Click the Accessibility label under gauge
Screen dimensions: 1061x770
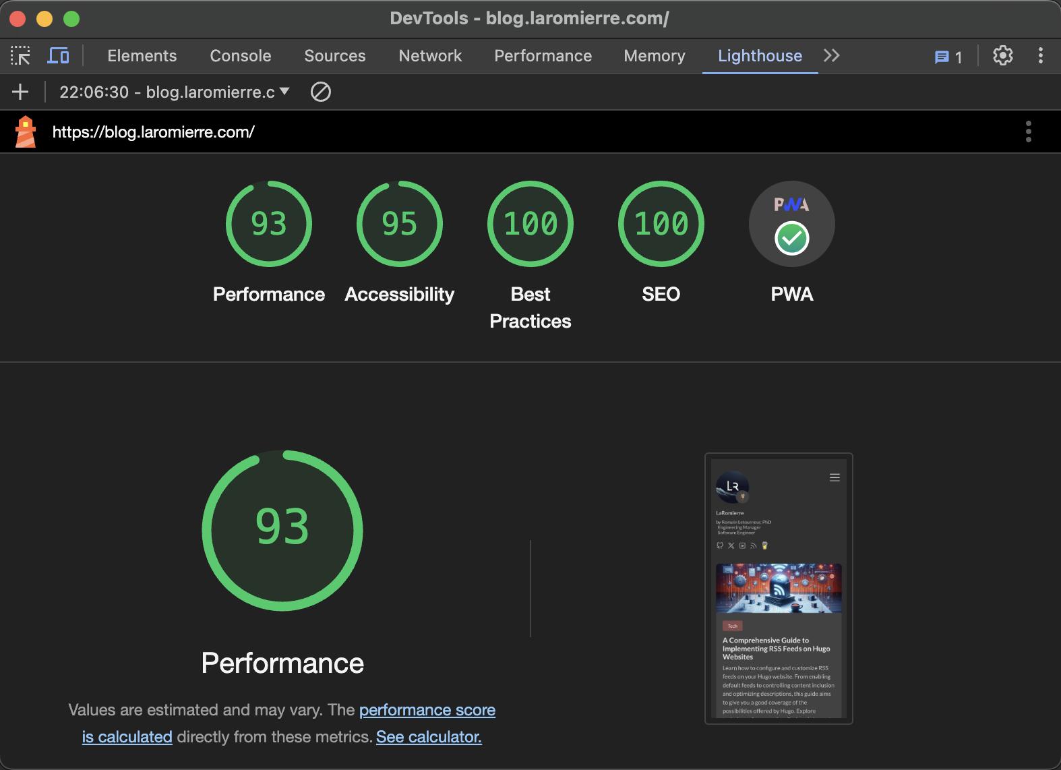[x=400, y=294]
